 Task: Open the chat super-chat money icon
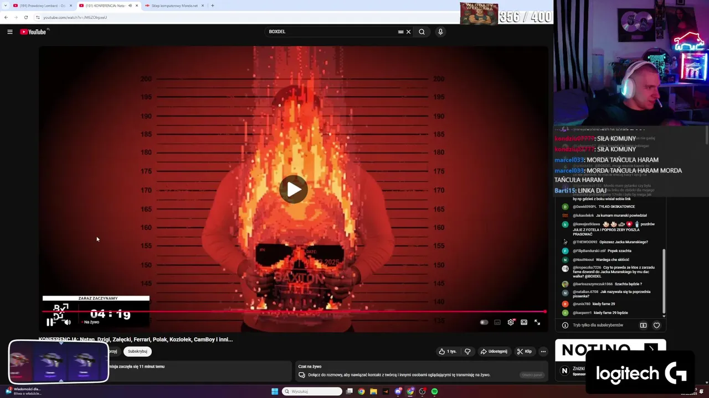[x=643, y=325]
